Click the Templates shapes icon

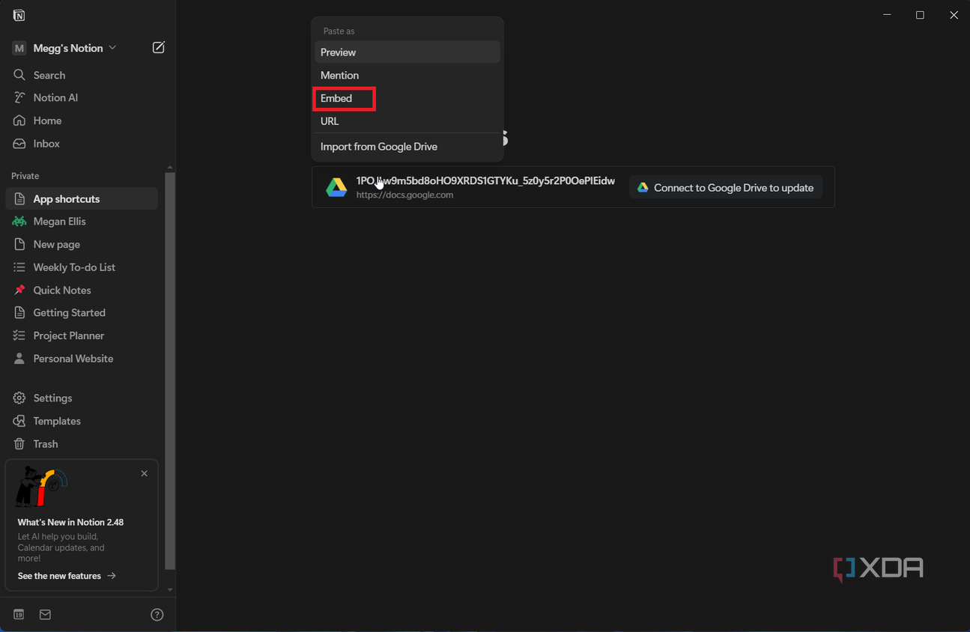(19, 422)
